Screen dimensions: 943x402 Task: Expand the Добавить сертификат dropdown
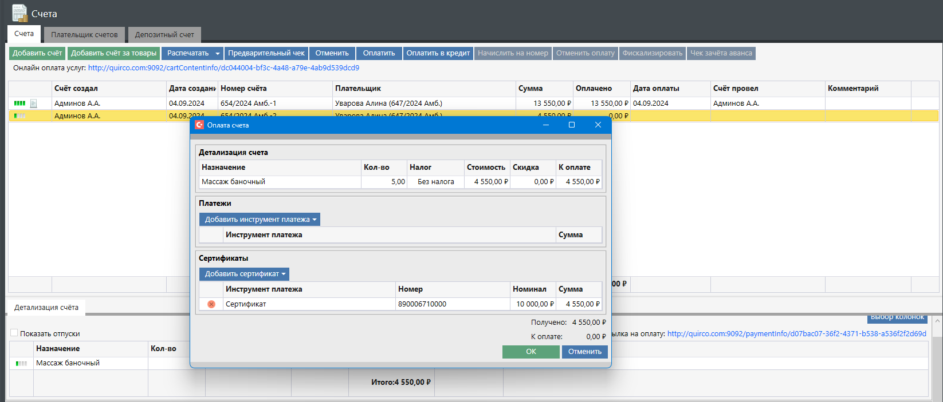[x=244, y=274]
